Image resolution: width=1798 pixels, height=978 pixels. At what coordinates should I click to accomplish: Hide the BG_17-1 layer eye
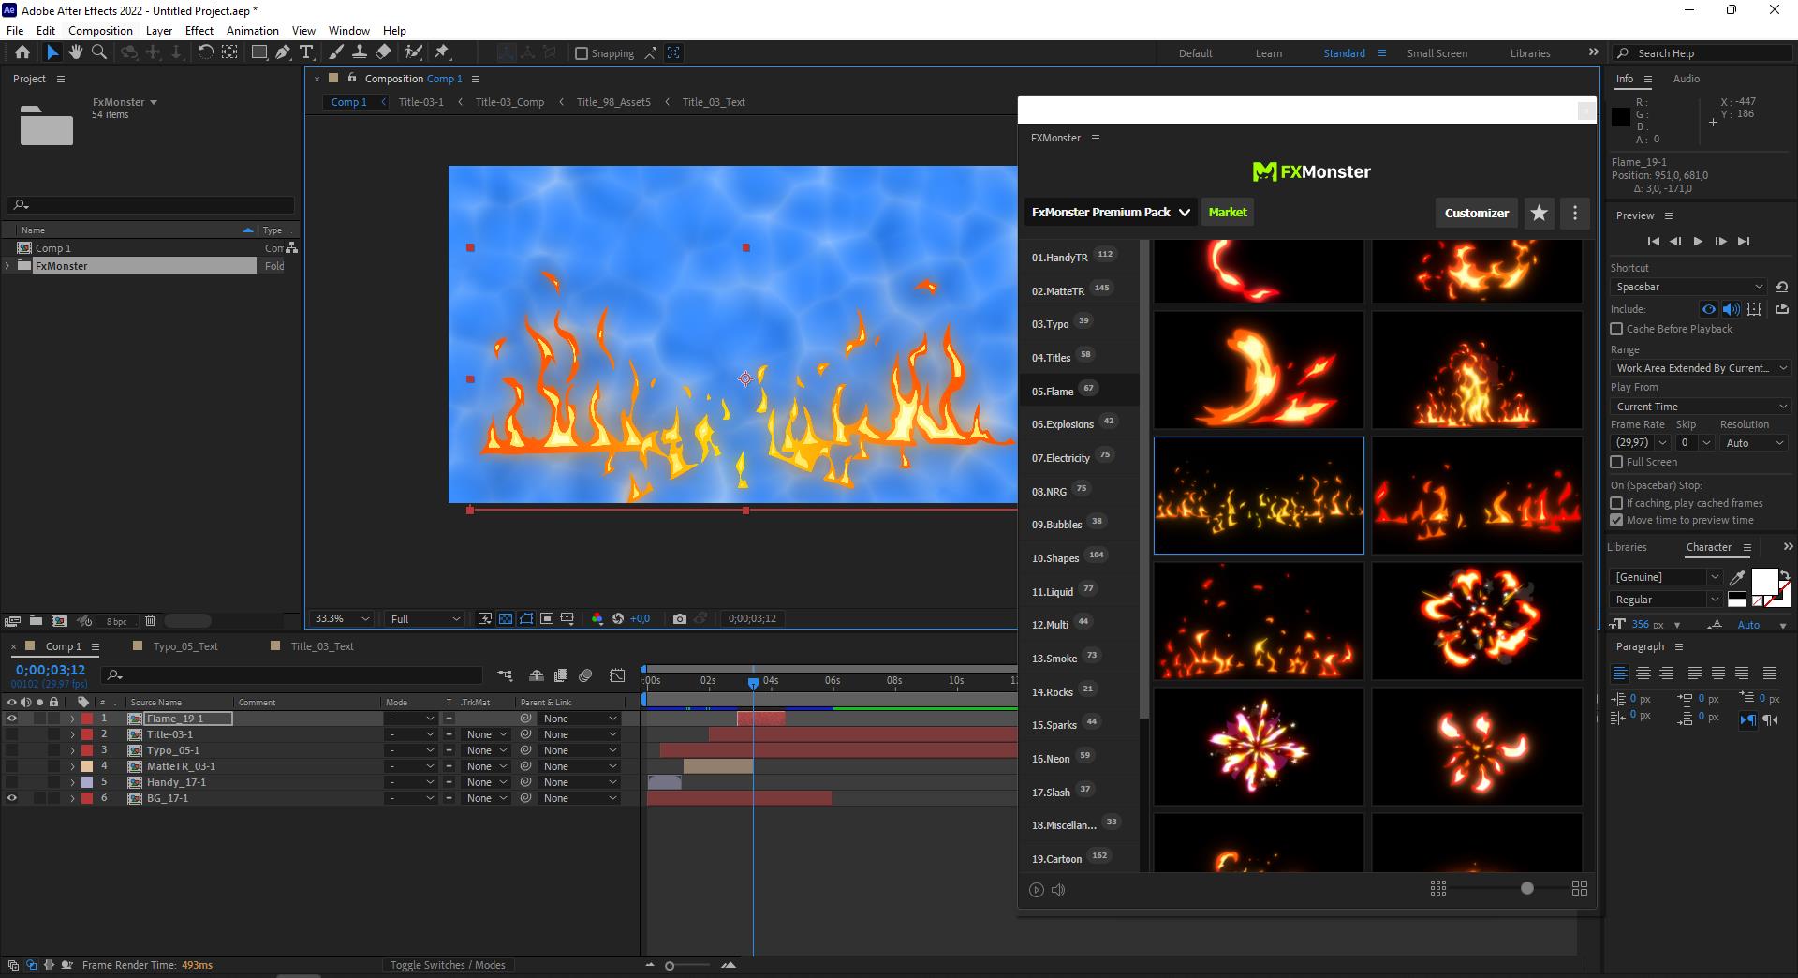pos(12,798)
